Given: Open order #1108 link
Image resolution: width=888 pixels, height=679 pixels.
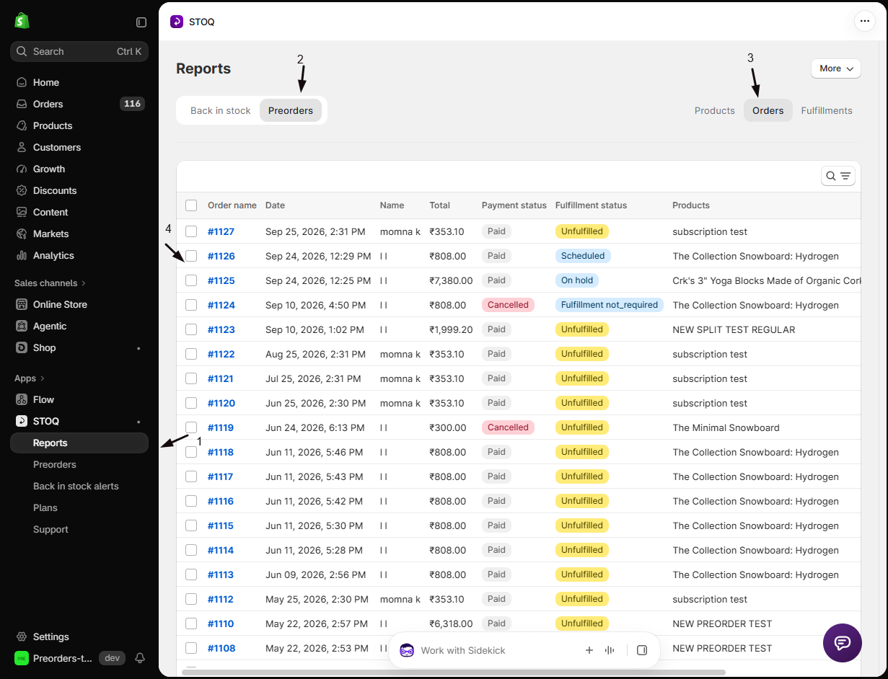Looking at the screenshot, I should [221, 648].
